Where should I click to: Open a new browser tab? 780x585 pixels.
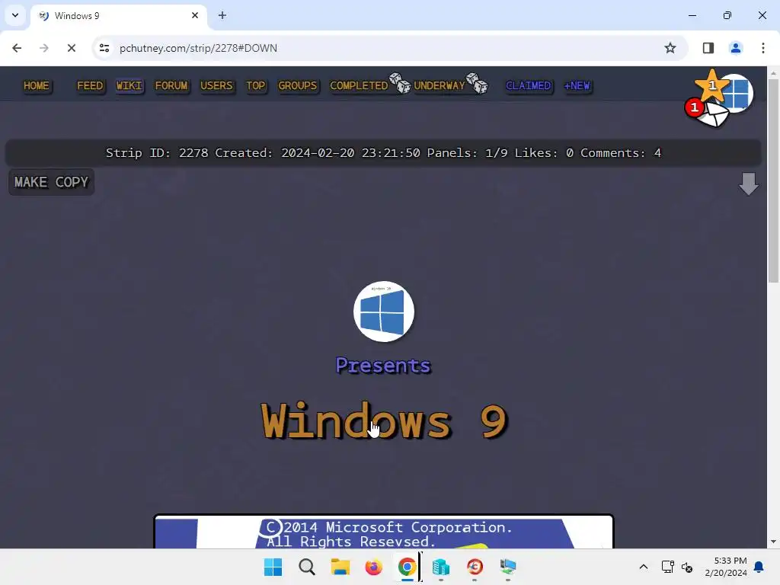click(x=222, y=15)
